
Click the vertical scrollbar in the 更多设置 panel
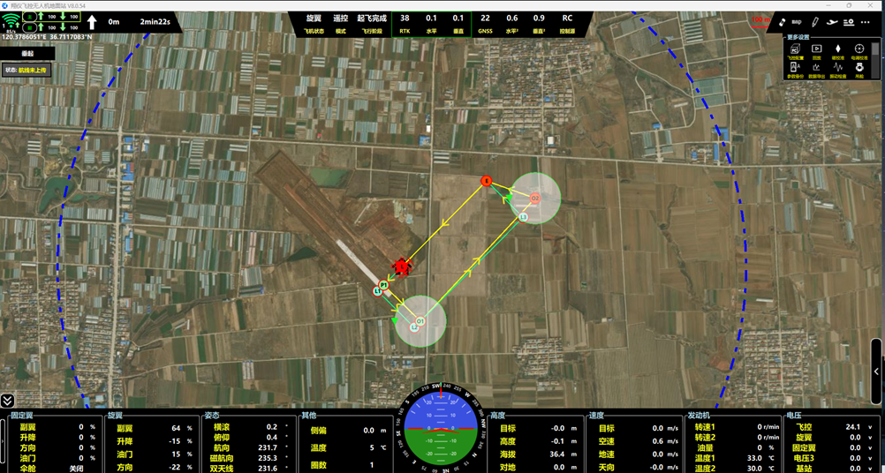coord(875,60)
